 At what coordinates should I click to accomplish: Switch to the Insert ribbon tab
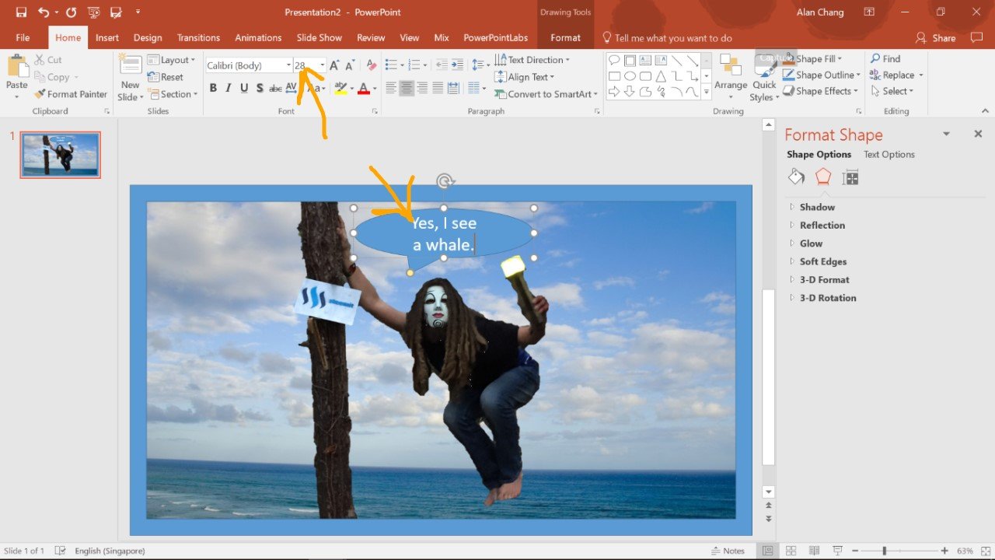(x=107, y=37)
